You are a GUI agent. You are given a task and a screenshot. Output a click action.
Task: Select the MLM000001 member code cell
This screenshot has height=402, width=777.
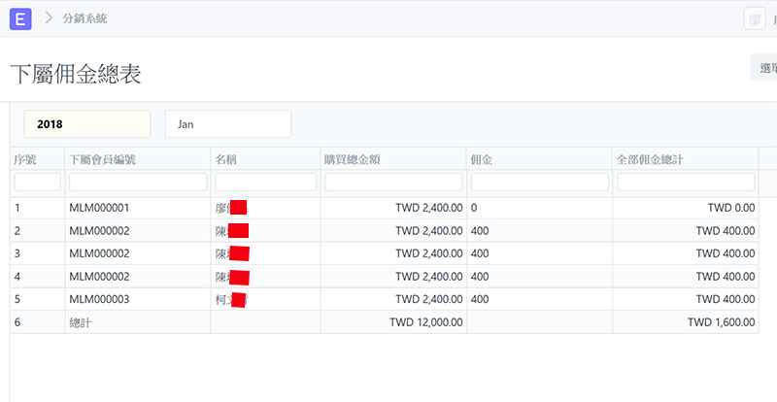pyautogui.click(x=99, y=208)
